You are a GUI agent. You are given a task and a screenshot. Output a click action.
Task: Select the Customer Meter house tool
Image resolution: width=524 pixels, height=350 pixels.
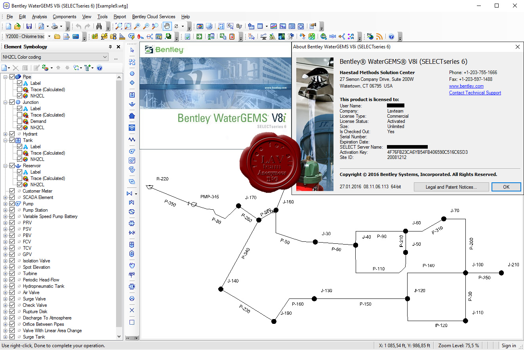132,116
